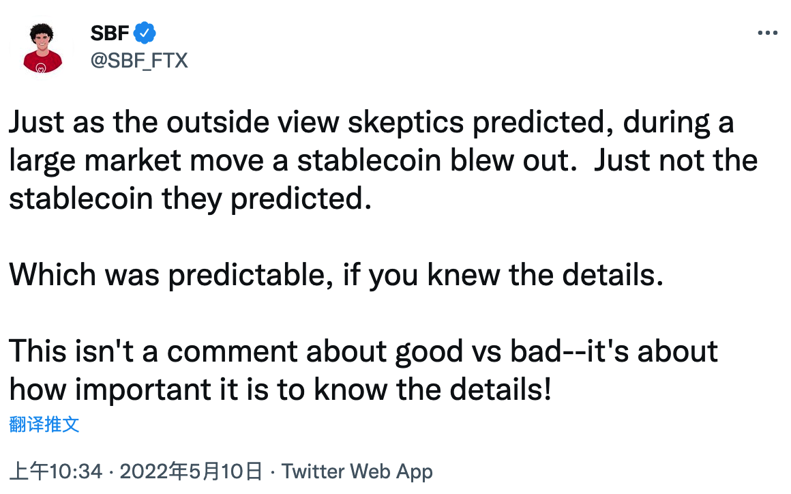Click the 翻译推文 translate tweet link

44,424
